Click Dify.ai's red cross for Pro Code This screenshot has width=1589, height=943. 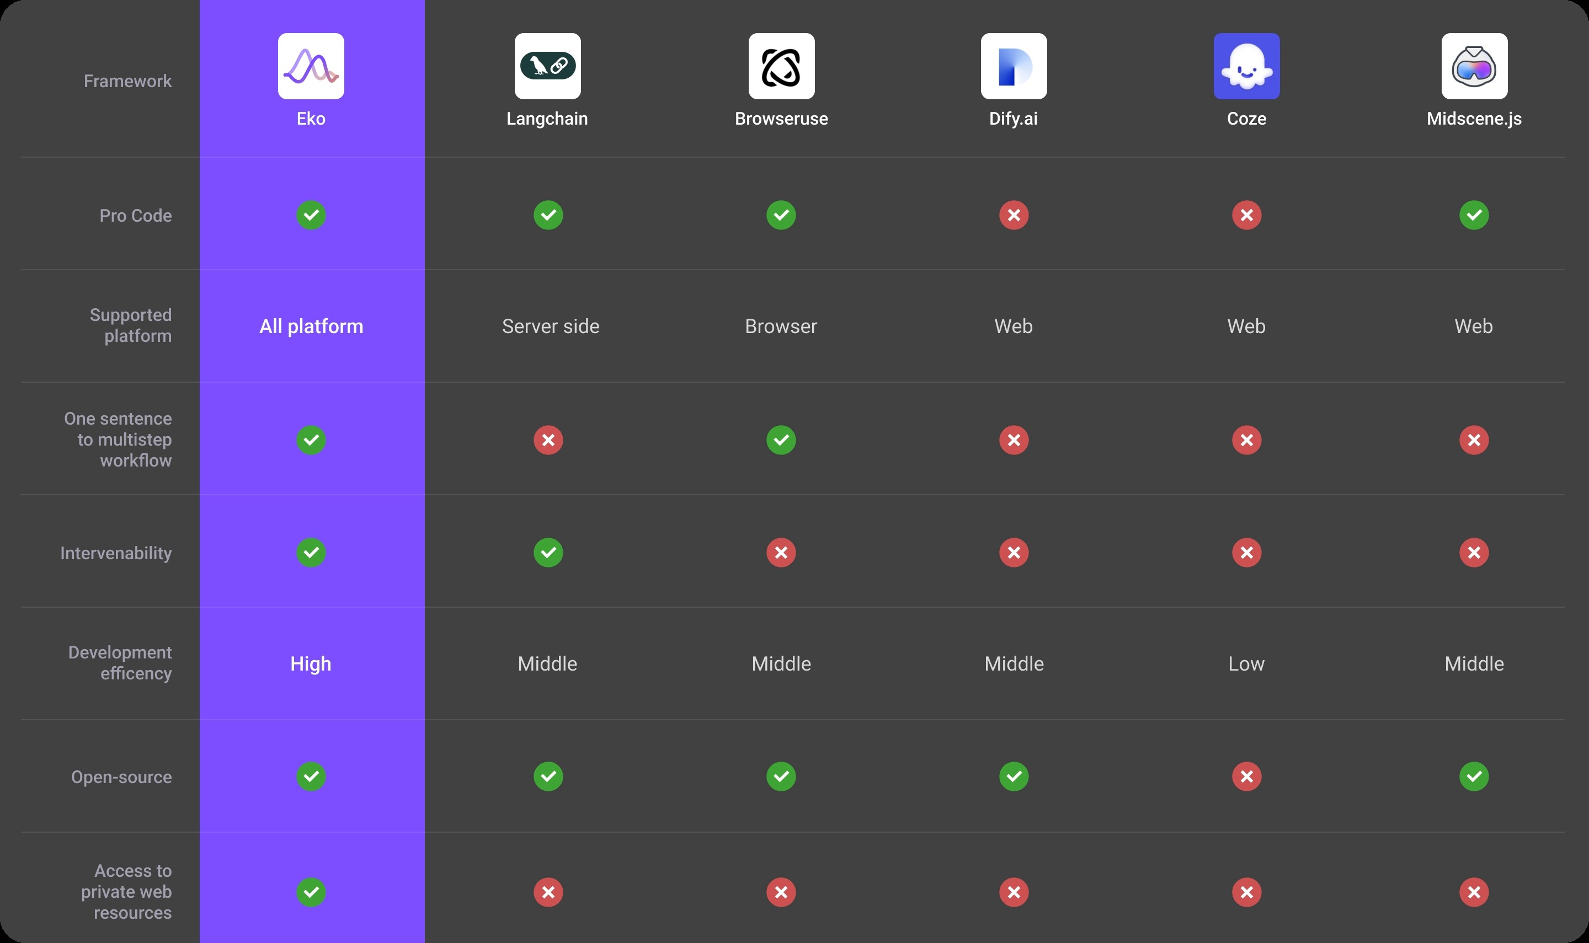point(1013,215)
